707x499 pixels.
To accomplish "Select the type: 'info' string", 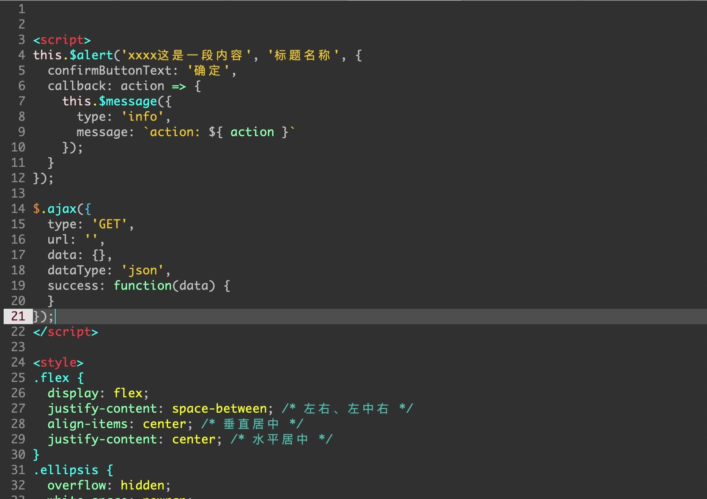I will (x=142, y=116).
